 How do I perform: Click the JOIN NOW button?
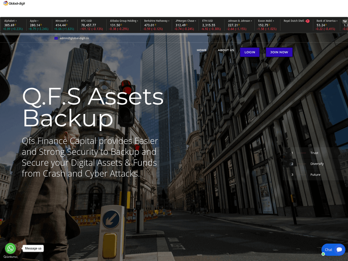tap(279, 52)
